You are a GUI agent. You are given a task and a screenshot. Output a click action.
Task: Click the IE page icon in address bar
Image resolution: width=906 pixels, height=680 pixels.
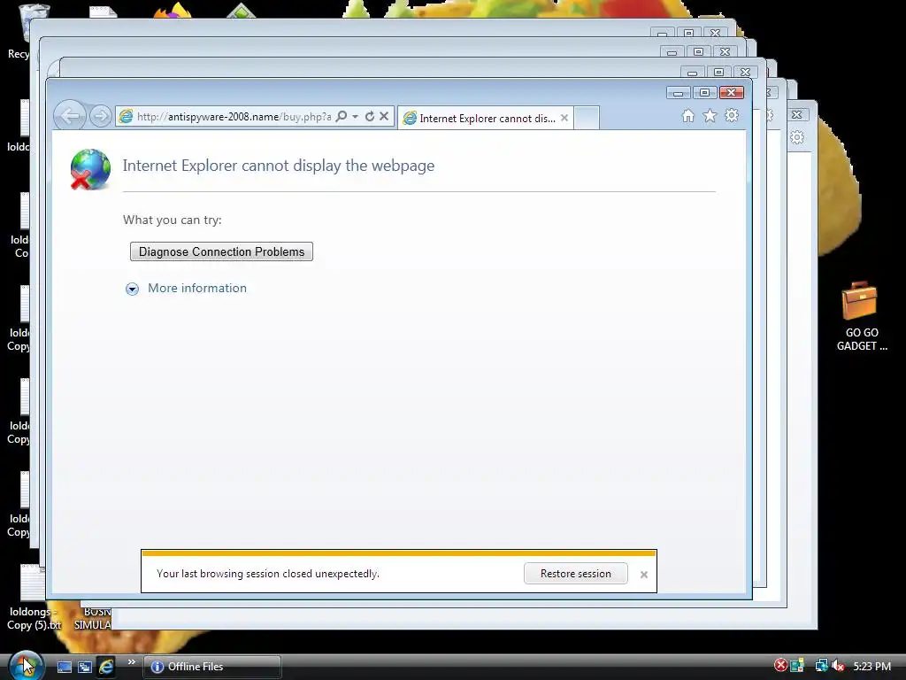pyautogui.click(x=126, y=117)
